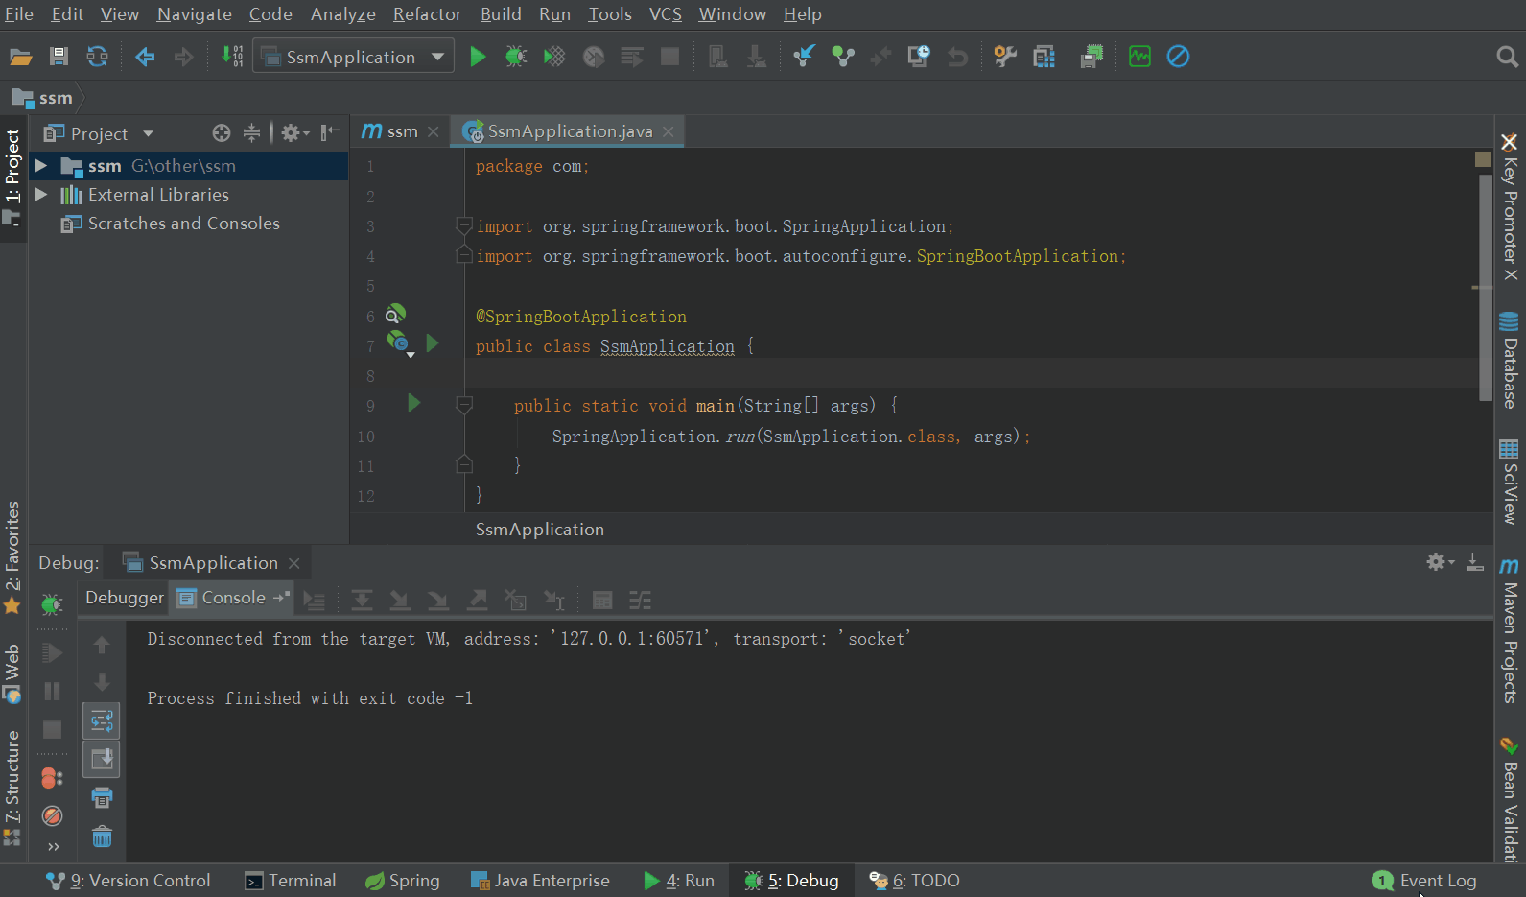Open VCS Show History icon
1526x897 pixels.
tap(919, 57)
